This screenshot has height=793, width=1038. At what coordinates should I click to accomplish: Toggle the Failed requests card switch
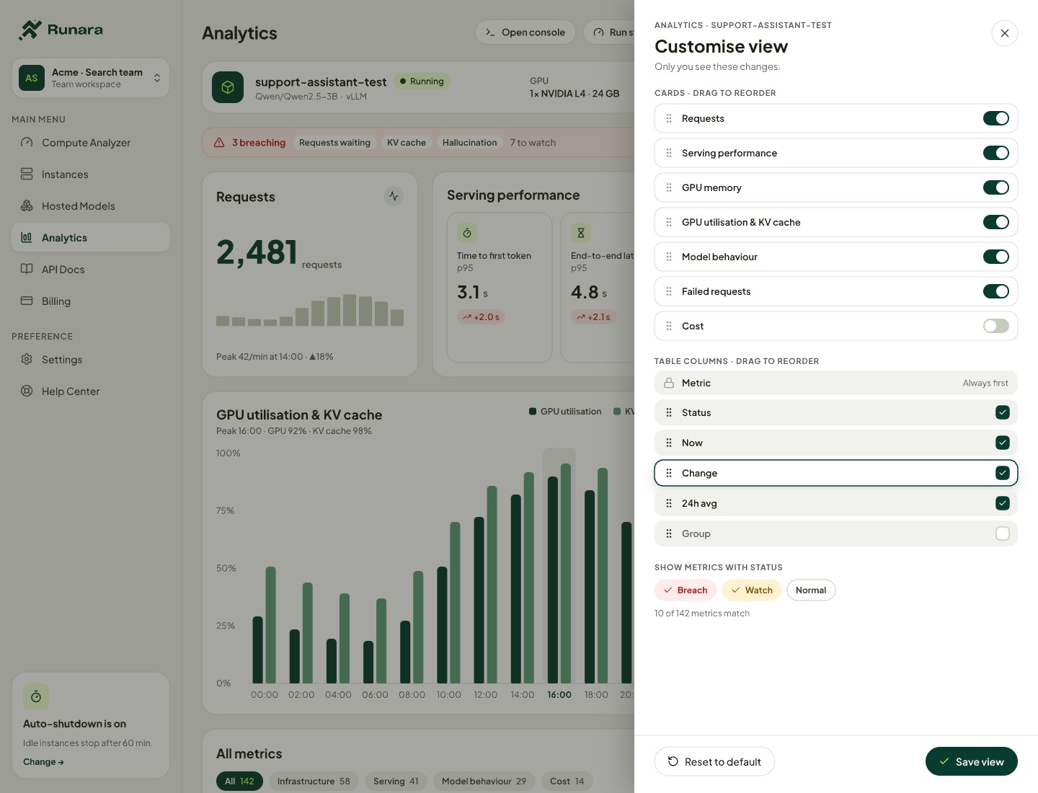coord(996,291)
